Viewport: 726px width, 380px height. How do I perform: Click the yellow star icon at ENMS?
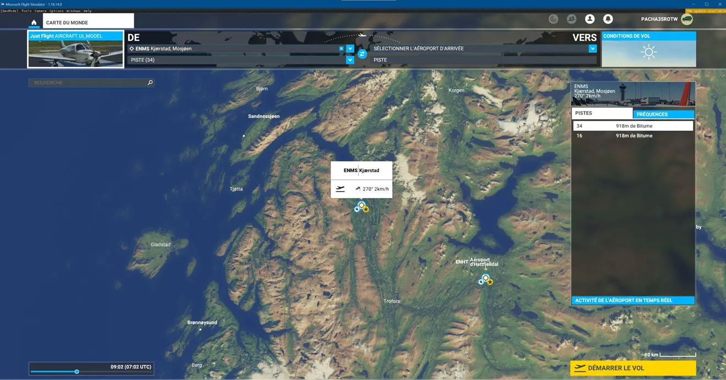[x=366, y=210]
